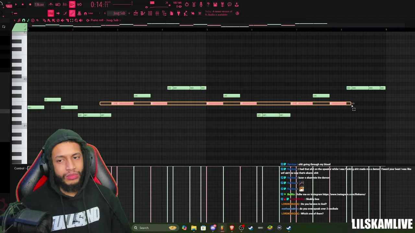Click save new version icon
Image resolution: width=415 pixels, height=233 pixels.
(222, 5)
